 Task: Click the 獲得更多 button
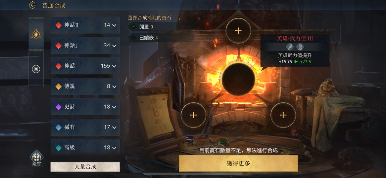[x=238, y=164]
